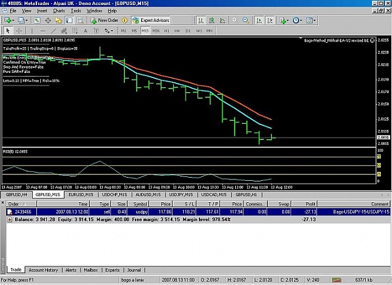Close the Terminal panel with X
Image resolution: width=392 pixels, height=285 pixels.
[3, 202]
